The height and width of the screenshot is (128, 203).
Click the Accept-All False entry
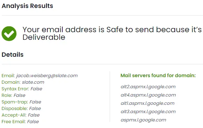[21, 115]
